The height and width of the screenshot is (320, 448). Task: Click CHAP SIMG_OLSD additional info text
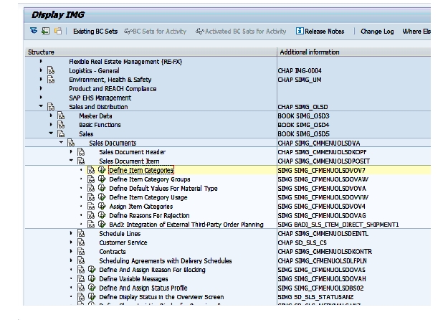[302, 107]
